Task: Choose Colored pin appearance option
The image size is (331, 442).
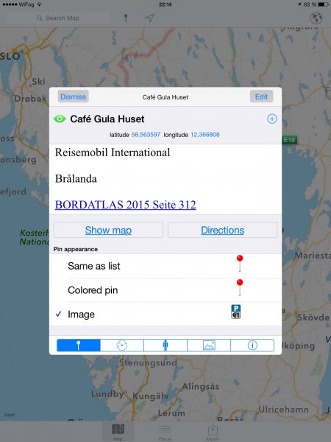Action: pyautogui.click(x=165, y=290)
